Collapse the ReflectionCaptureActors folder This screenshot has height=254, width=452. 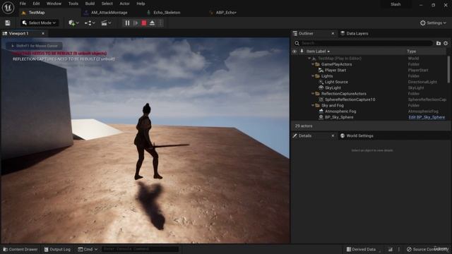(313, 94)
